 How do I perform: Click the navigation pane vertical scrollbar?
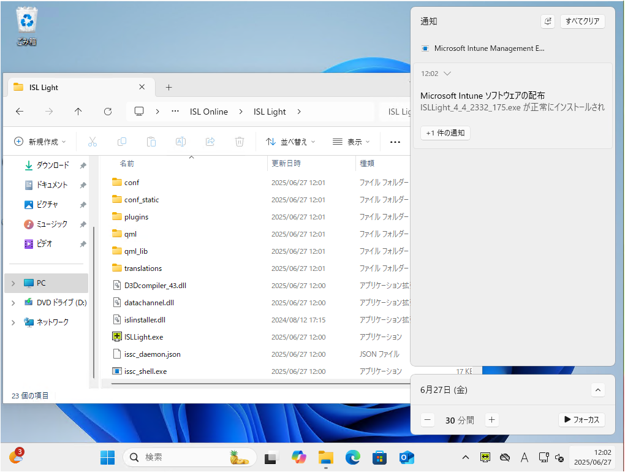tap(94, 302)
